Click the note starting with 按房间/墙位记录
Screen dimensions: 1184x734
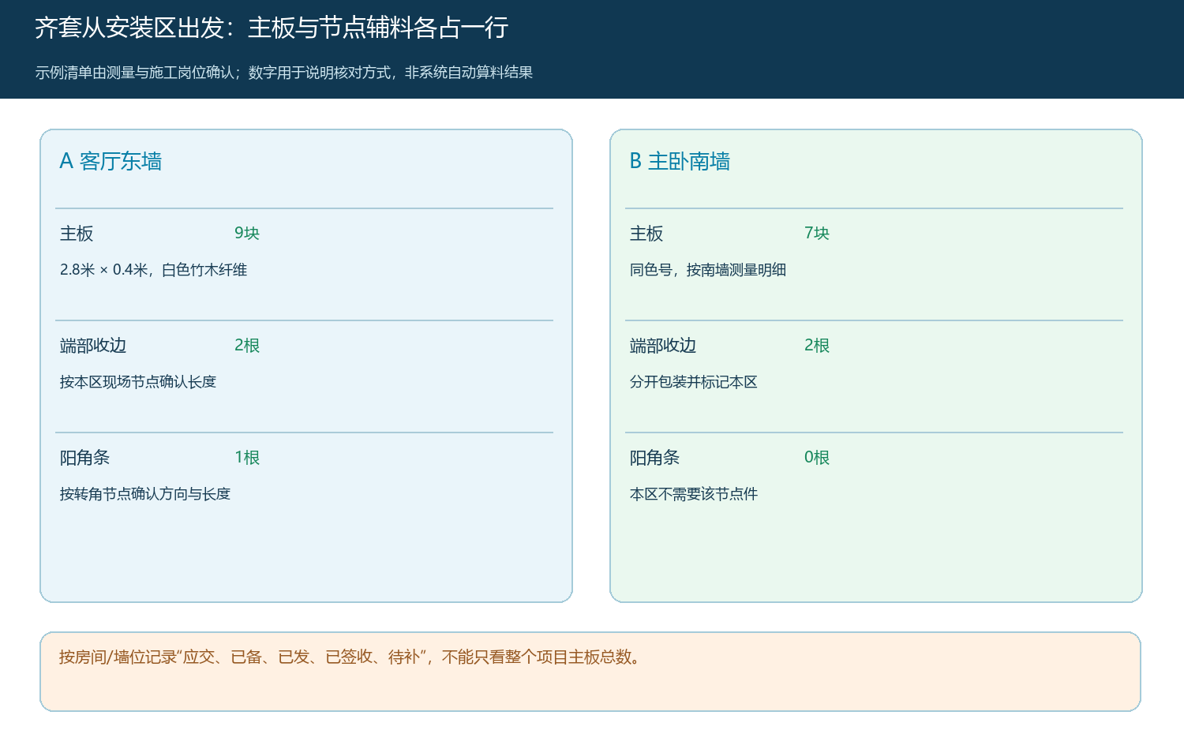click(351, 657)
